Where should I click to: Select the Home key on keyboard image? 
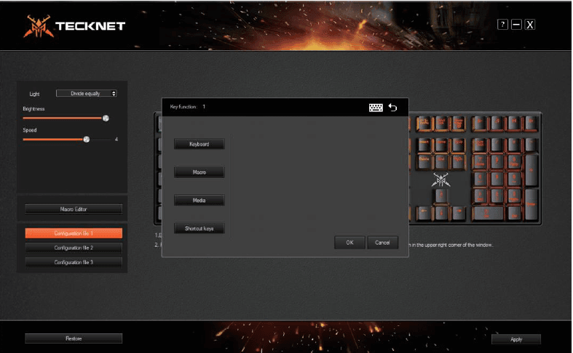pos(441,146)
